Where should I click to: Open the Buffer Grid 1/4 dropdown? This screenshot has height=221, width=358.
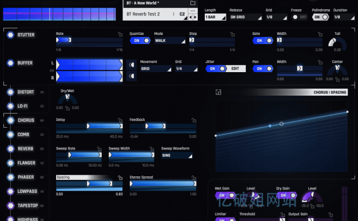(186, 69)
